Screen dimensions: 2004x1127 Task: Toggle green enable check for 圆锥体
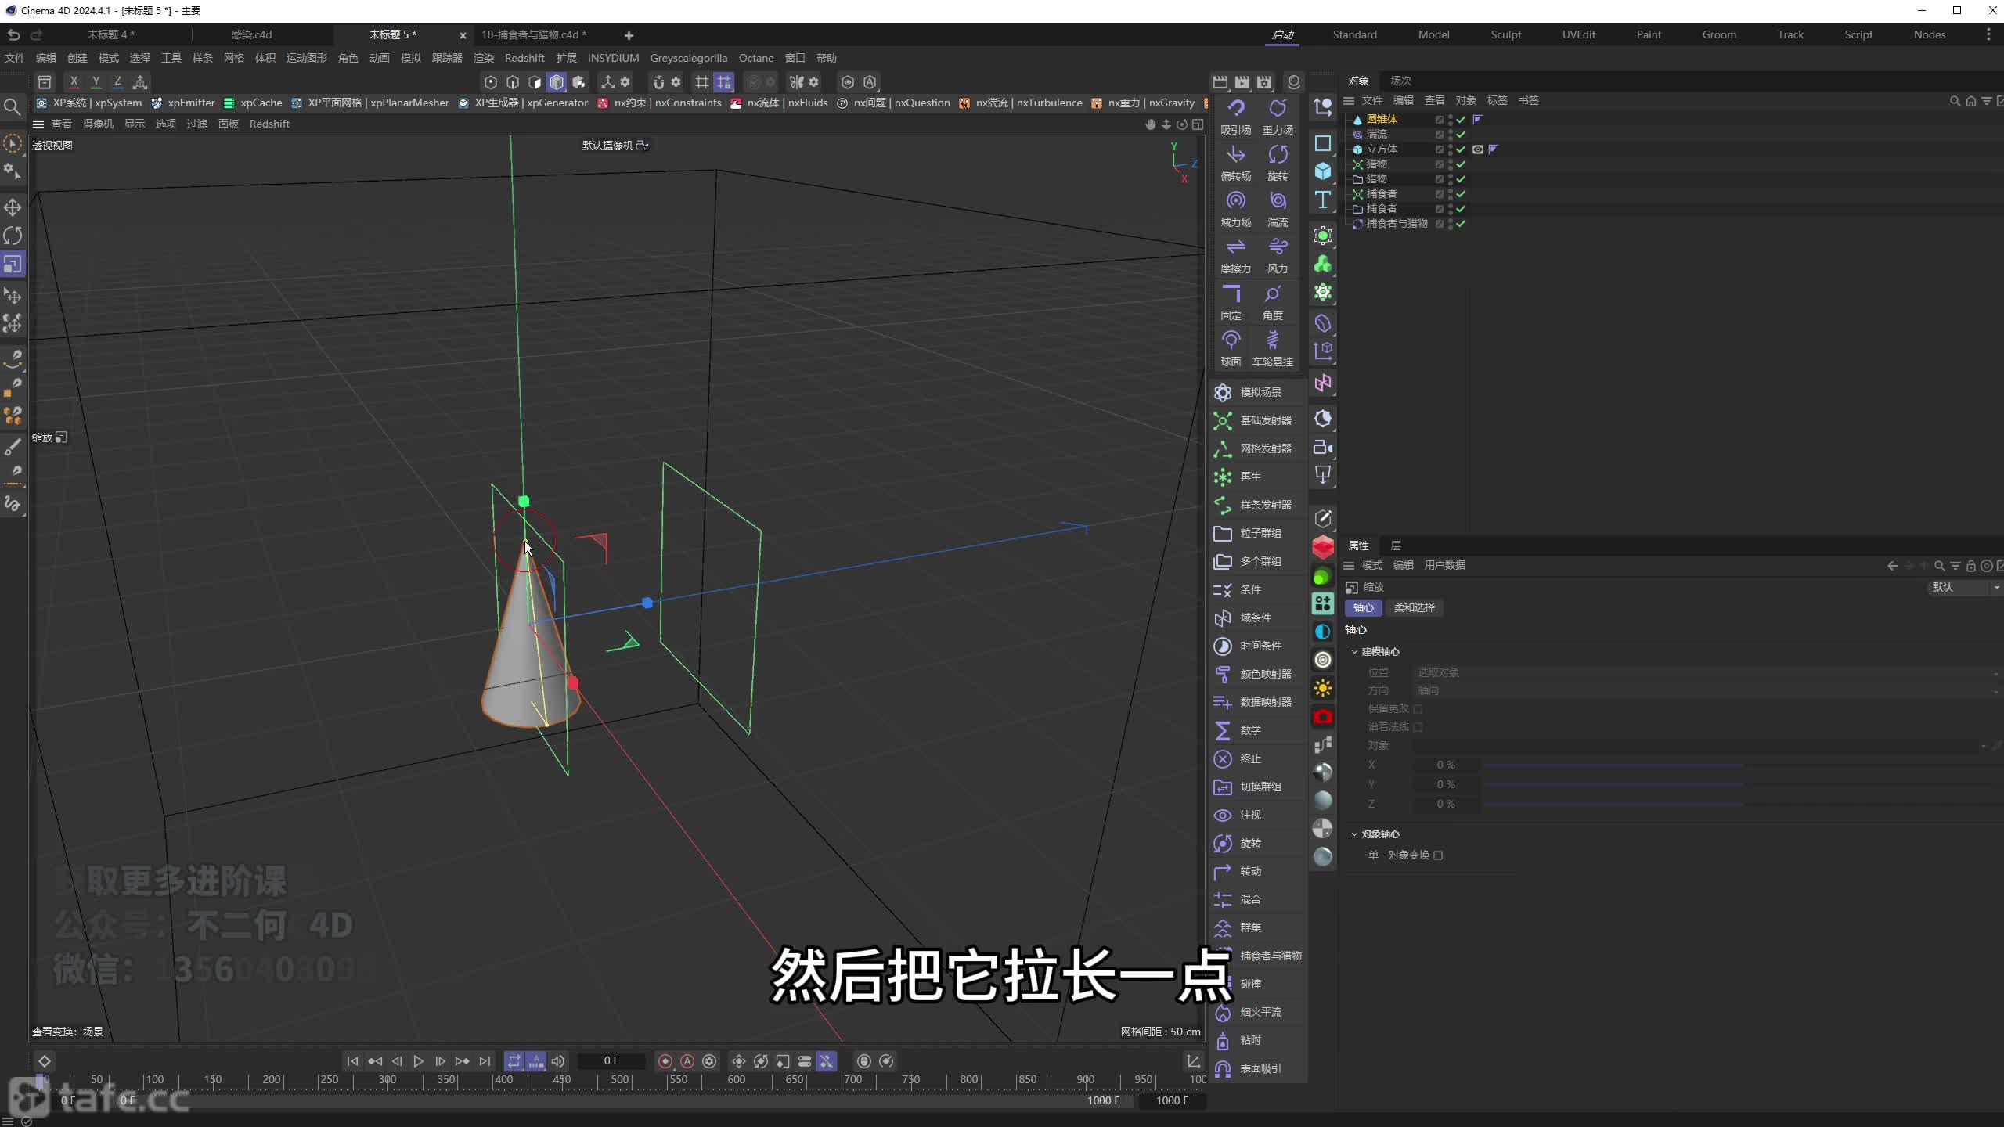pyautogui.click(x=1461, y=120)
